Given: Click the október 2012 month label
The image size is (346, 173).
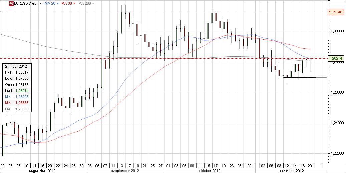Looking at the screenshot, I should click(x=210, y=171).
